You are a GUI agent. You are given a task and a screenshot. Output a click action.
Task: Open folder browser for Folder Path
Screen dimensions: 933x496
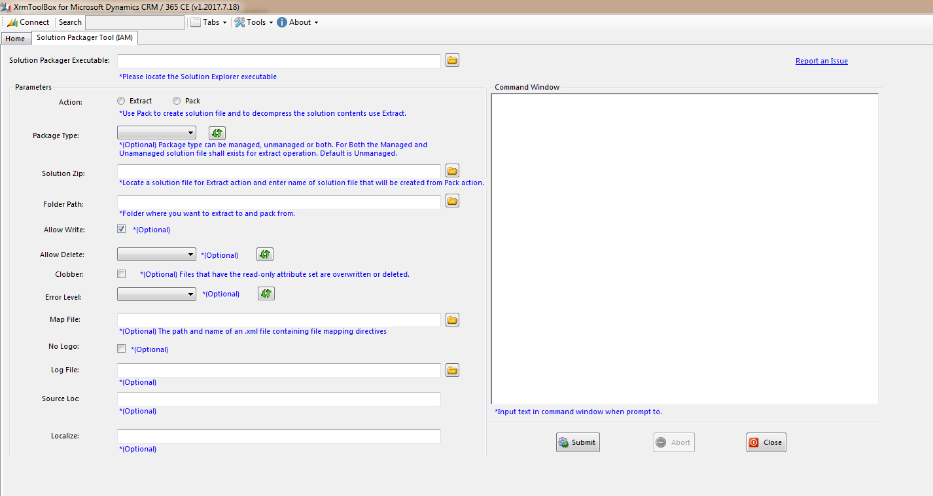[x=452, y=201]
